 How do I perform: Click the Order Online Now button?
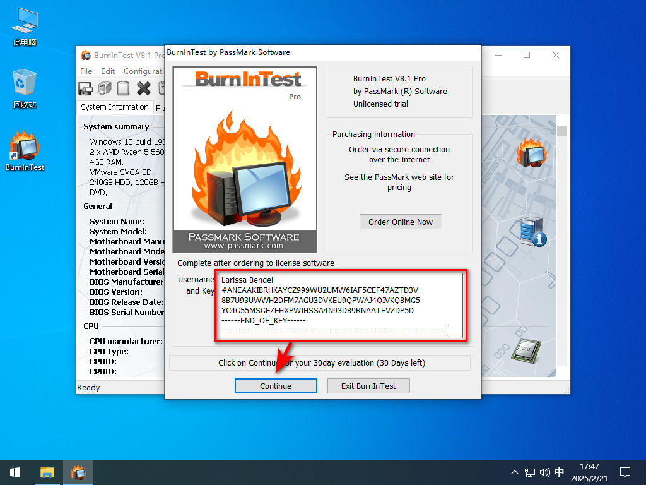[401, 222]
